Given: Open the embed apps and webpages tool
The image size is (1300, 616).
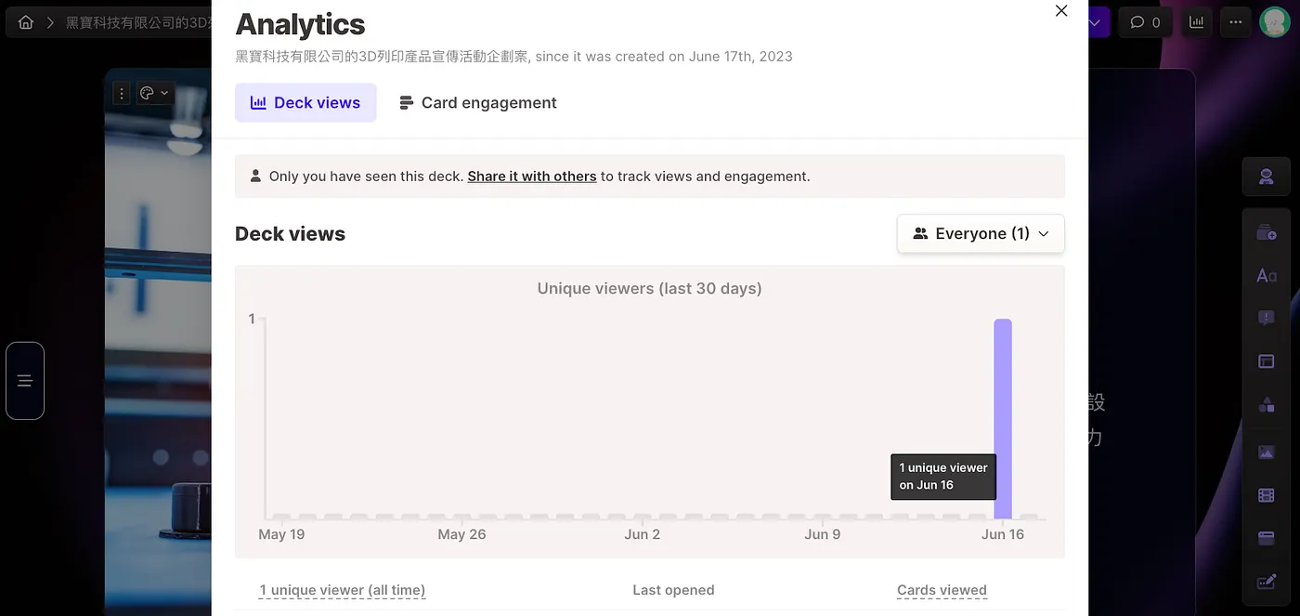Looking at the screenshot, I should [1267, 538].
